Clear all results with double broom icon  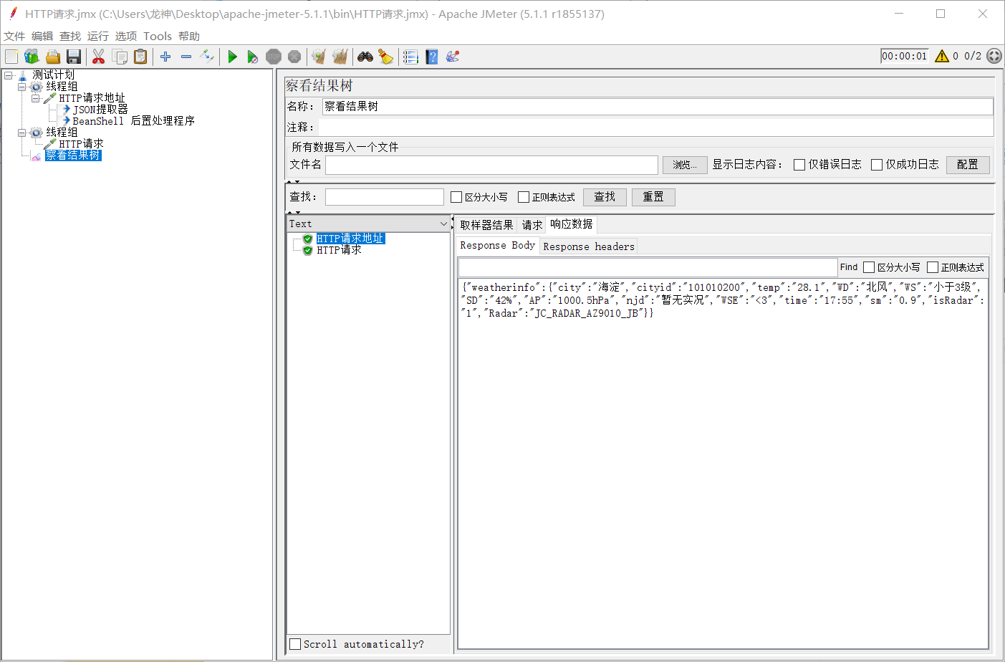[340, 57]
